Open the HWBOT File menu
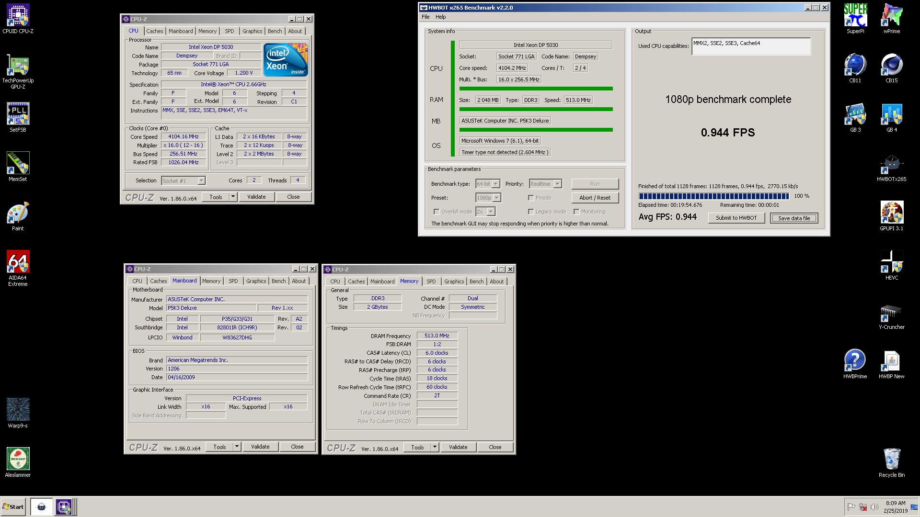920x517 pixels. tap(425, 17)
